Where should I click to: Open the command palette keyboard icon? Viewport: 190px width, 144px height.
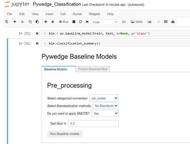(x=123, y=22)
